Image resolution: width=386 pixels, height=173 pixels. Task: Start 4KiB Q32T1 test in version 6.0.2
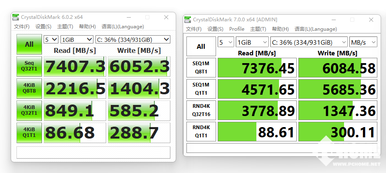tap(29, 110)
